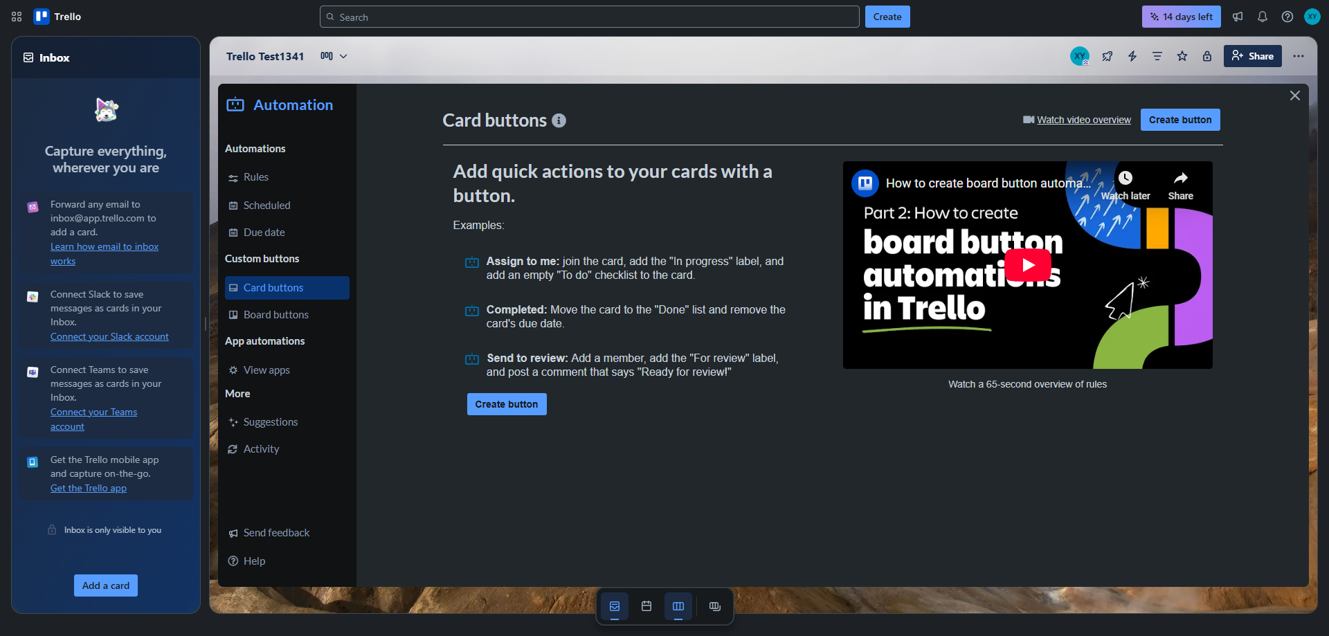Click Watch later on the video

pyautogui.click(x=1125, y=185)
